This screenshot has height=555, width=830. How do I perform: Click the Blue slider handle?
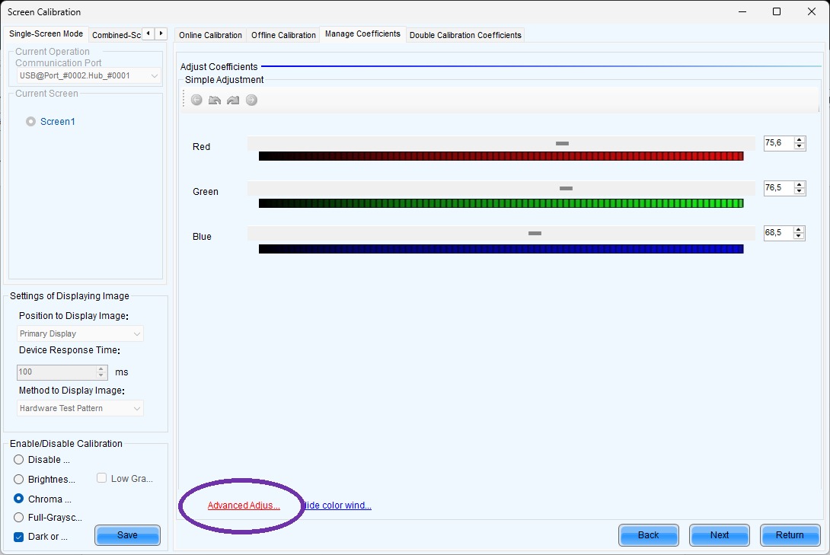coord(535,233)
